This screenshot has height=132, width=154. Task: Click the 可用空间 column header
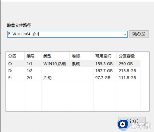(105, 56)
